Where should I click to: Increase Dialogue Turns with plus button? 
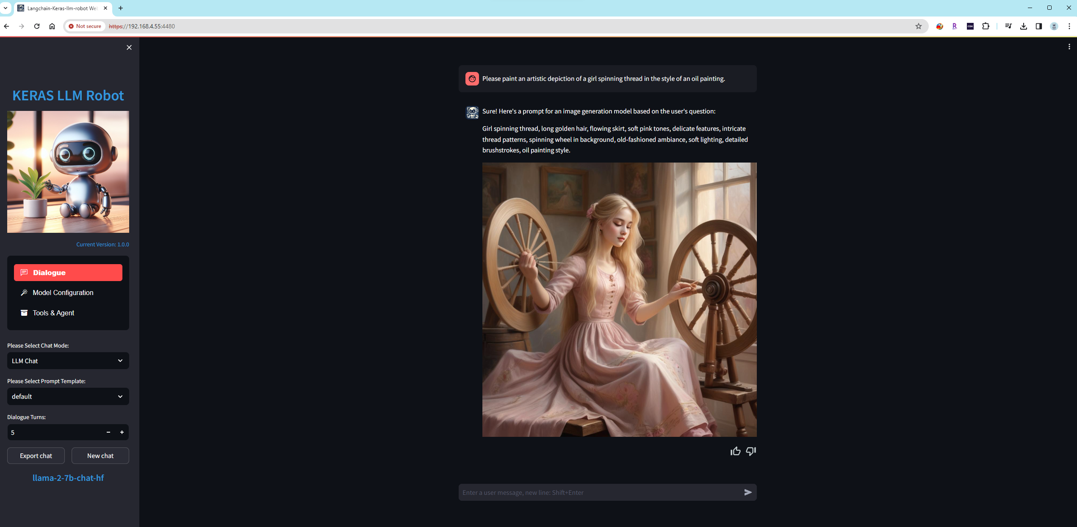[x=122, y=432]
